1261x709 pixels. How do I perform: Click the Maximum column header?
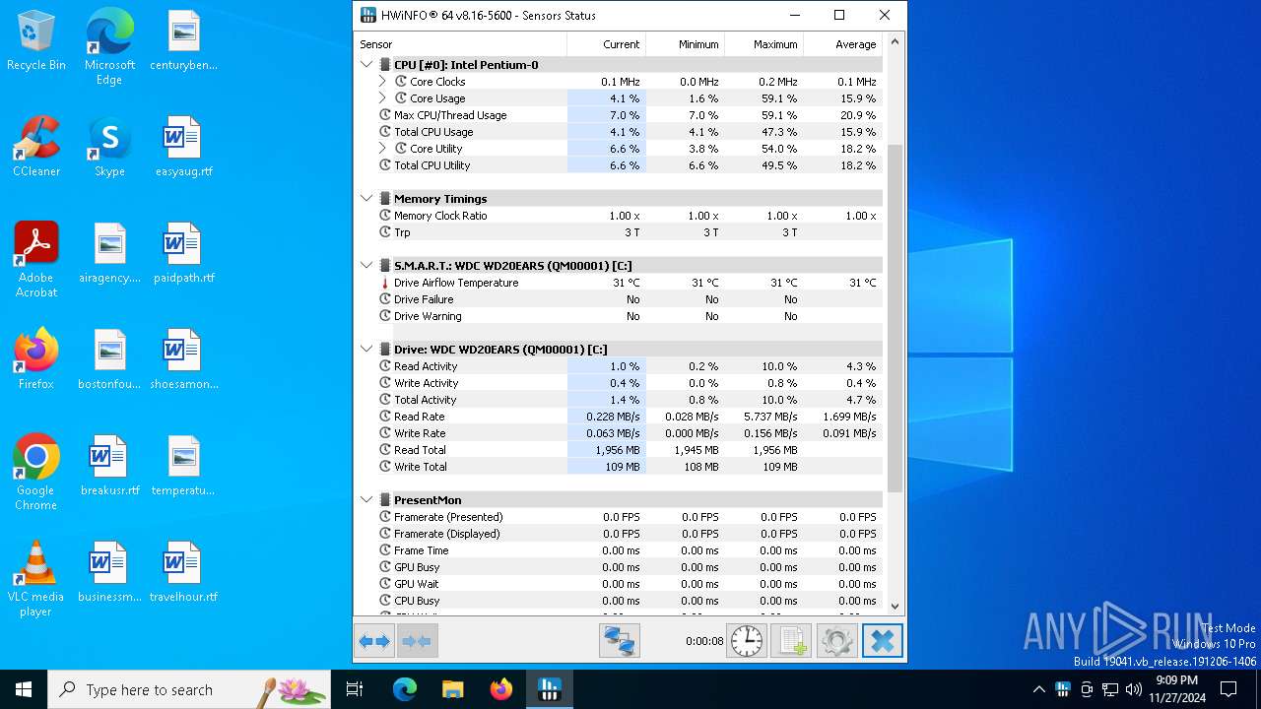tap(763, 44)
